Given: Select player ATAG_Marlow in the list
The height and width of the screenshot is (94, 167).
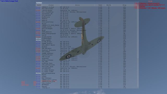Looking at the screenshot, I should tap(86, 32).
